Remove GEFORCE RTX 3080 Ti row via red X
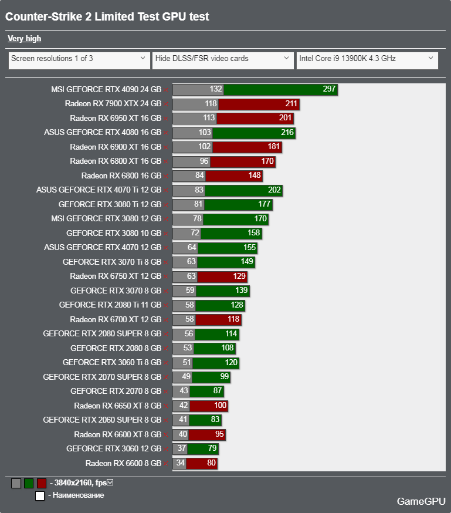Viewport: 451px width, 513px height. tap(166, 205)
